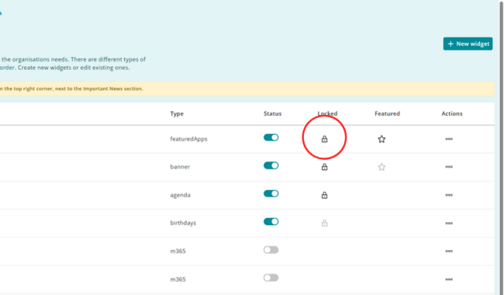This screenshot has height=295, width=504.
Task: Open the actions ellipsis for birthdays widget
Action: (x=449, y=223)
